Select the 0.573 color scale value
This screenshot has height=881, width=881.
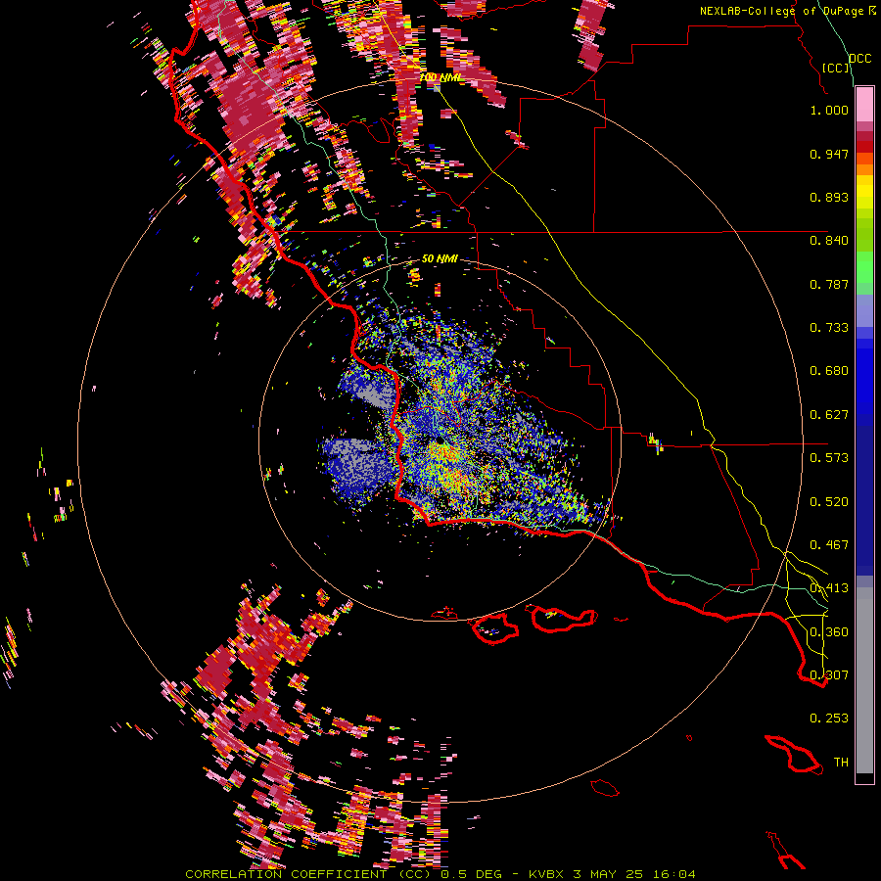click(x=829, y=458)
